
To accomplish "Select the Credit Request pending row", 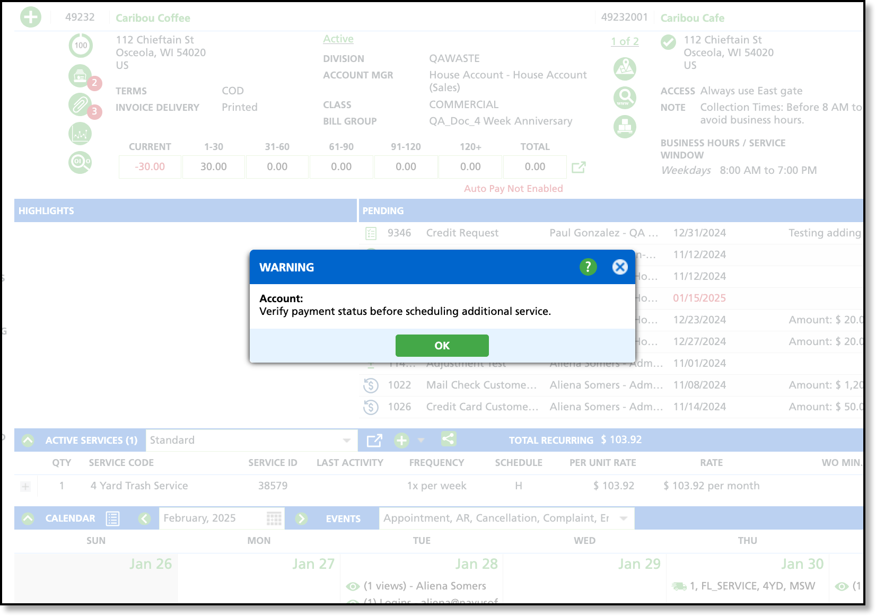I will (x=611, y=233).
